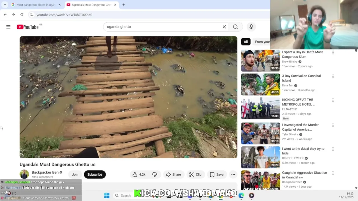Start voice search with the microphone
This screenshot has width=358, height=201.
point(251,27)
